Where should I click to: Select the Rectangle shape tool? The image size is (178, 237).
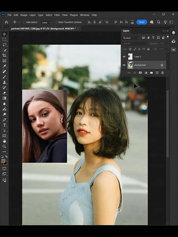coord(4,136)
